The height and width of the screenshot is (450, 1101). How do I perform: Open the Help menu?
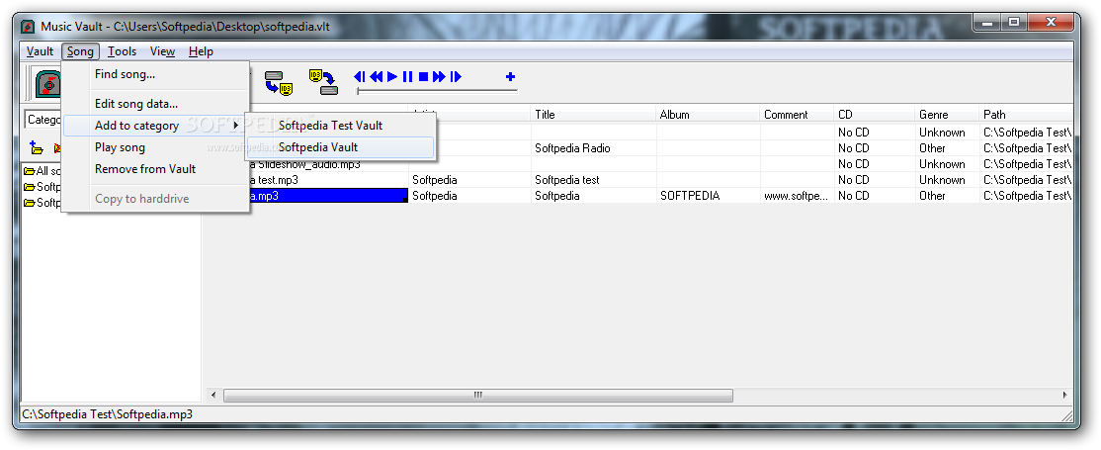[201, 51]
